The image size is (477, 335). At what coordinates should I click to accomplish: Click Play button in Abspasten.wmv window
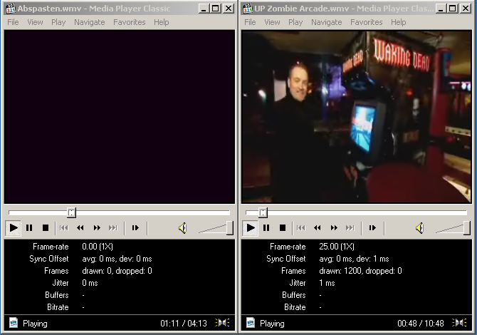click(13, 228)
